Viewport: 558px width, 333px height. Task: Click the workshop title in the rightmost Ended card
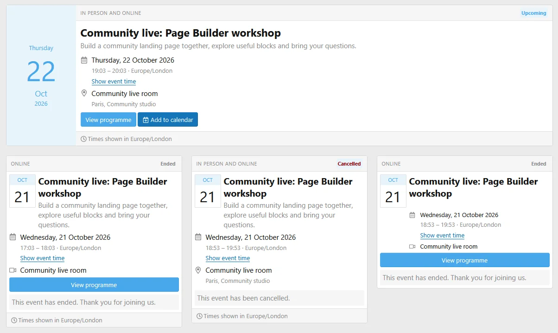point(473,187)
